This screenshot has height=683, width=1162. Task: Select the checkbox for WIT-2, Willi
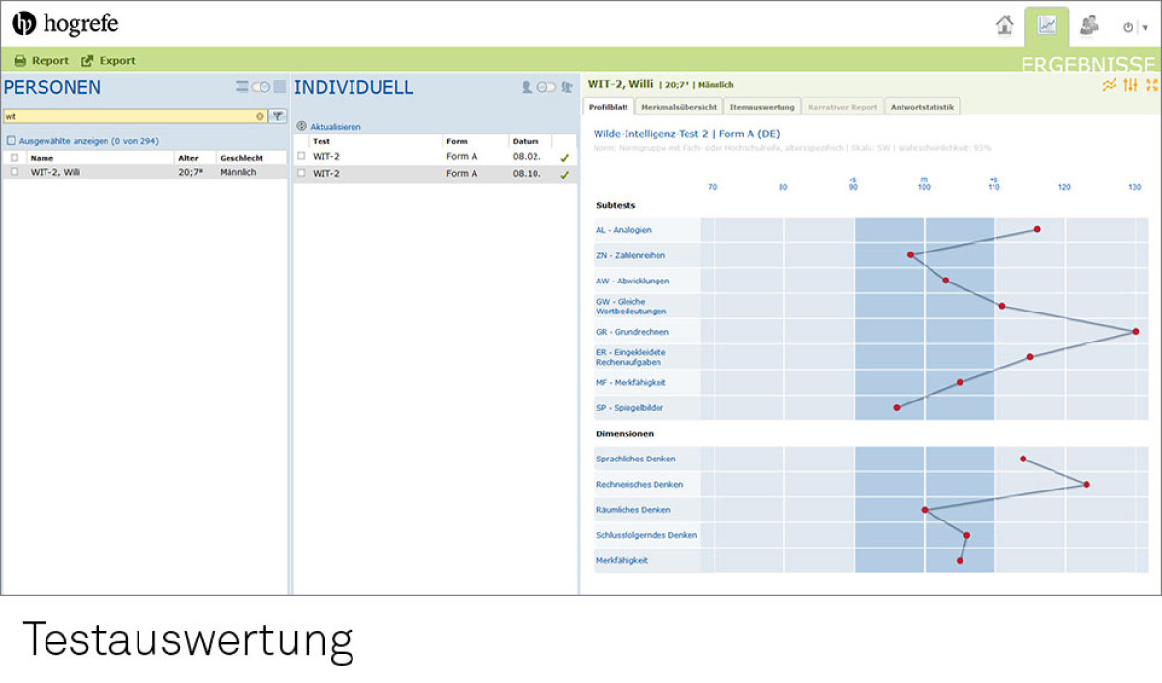click(x=14, y=172)
